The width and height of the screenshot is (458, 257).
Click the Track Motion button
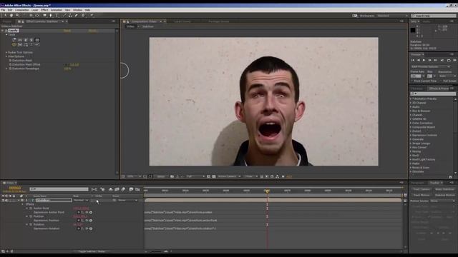coord(422,195)
